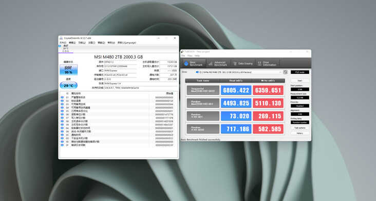
Task: Open the Help menu in TxBENCH
Action: [197, 55]
